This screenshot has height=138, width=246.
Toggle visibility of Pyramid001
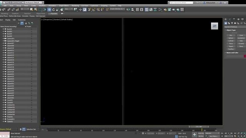click(3, 119)
